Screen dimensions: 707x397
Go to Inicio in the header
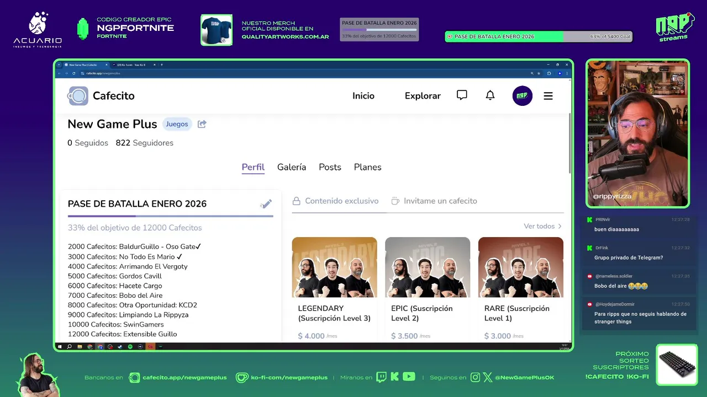click(x=363, y=96)
